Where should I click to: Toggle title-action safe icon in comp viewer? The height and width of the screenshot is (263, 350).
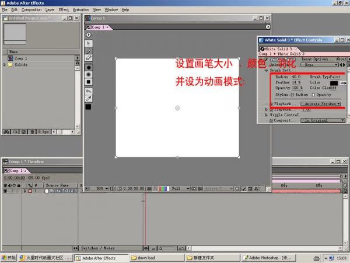click(x=112, y=189)
